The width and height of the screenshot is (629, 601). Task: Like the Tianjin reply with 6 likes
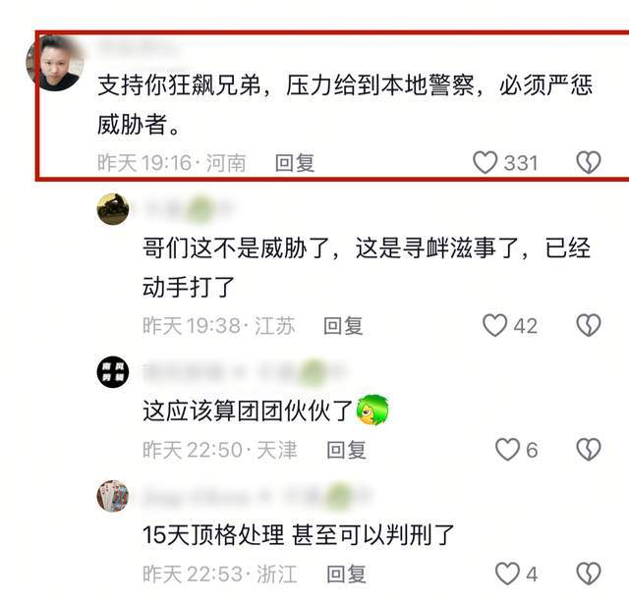507,450
